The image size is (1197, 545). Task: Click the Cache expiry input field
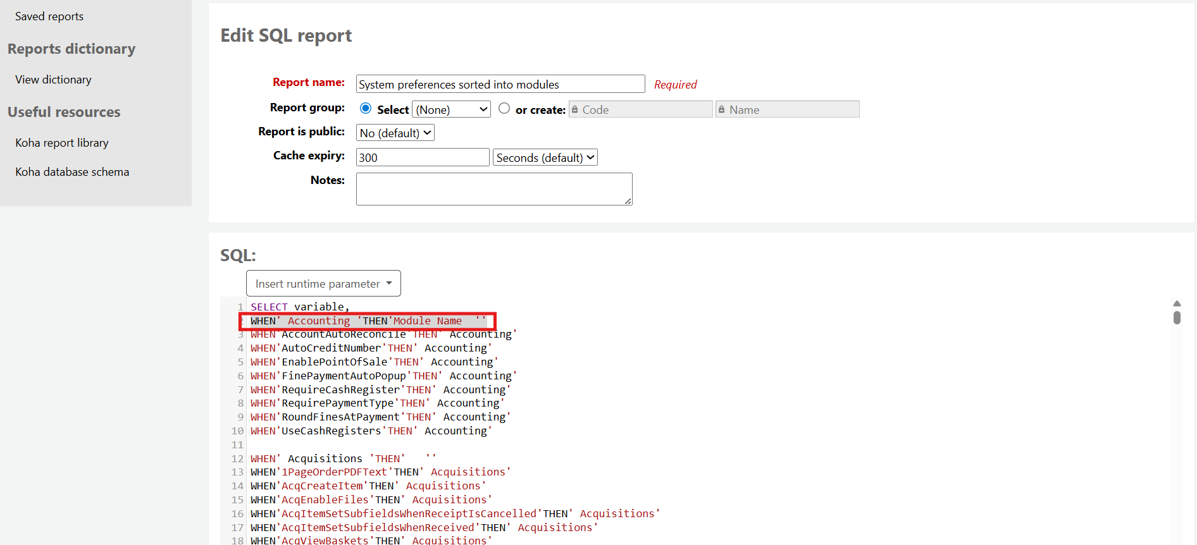click(x=422, y=157)
